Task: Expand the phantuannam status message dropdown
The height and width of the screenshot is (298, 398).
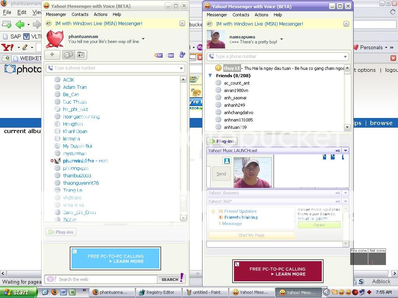Action: point(143,39)
